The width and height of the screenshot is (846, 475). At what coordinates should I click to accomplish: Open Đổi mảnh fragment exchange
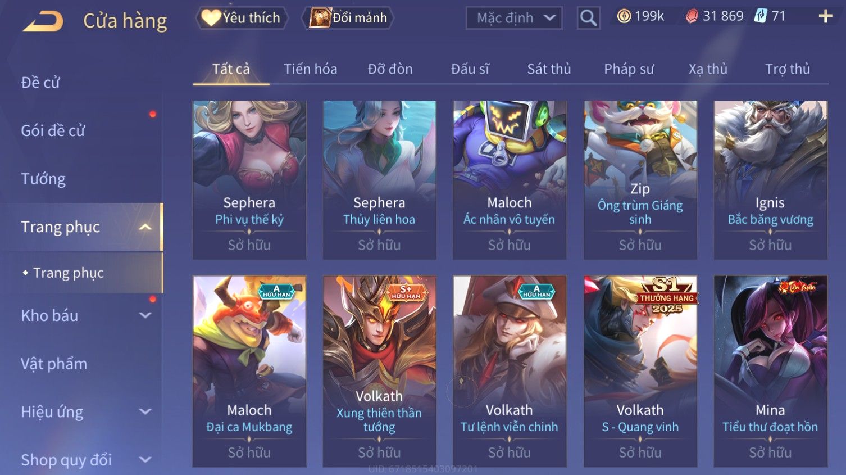point(348,18)
